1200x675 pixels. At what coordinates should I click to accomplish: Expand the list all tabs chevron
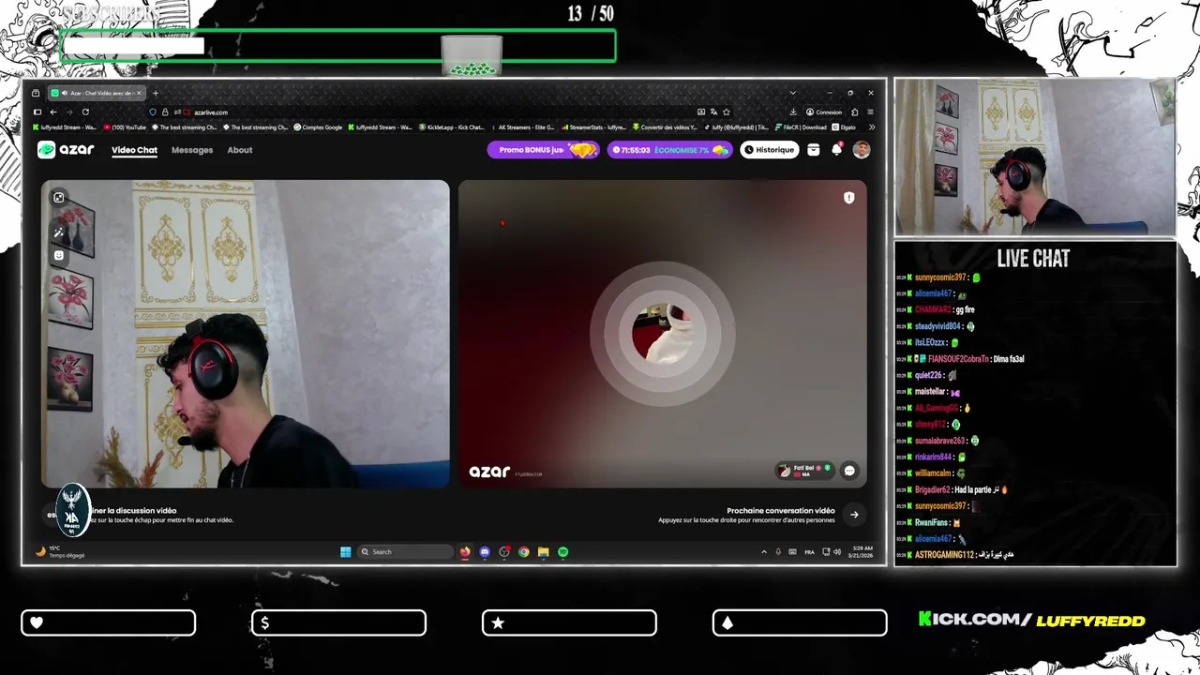click(792, 93)
